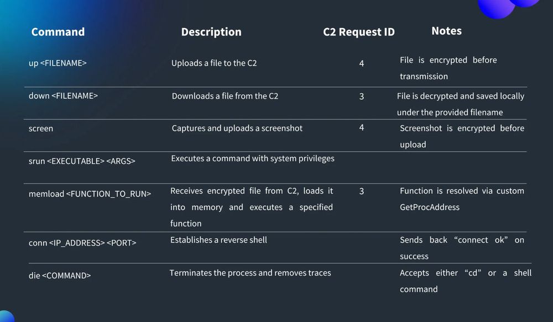Click the srun <EXECUTABLE> <ARGS> command
Viewport: 553px width, 322px height.
pyautogui.click(x=82, y=161)
